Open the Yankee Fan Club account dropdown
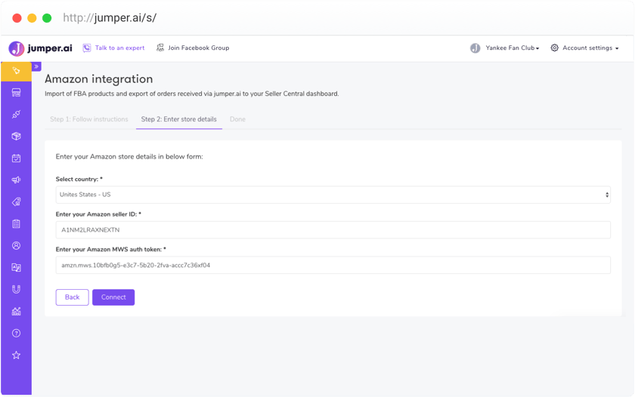The width and height of the screenshot is (635, 397). coord(504,48)
